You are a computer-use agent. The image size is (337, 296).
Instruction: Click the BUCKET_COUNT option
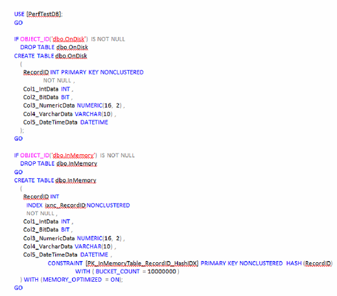(x=117, y=271)
